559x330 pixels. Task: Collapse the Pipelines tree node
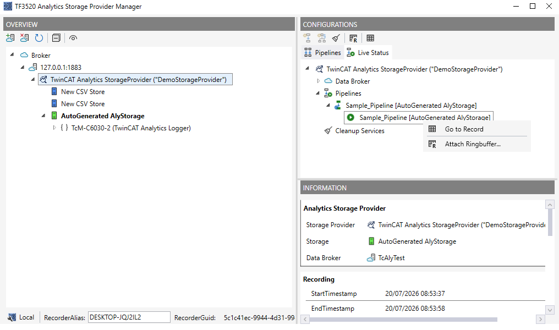[x=317, y=93]
